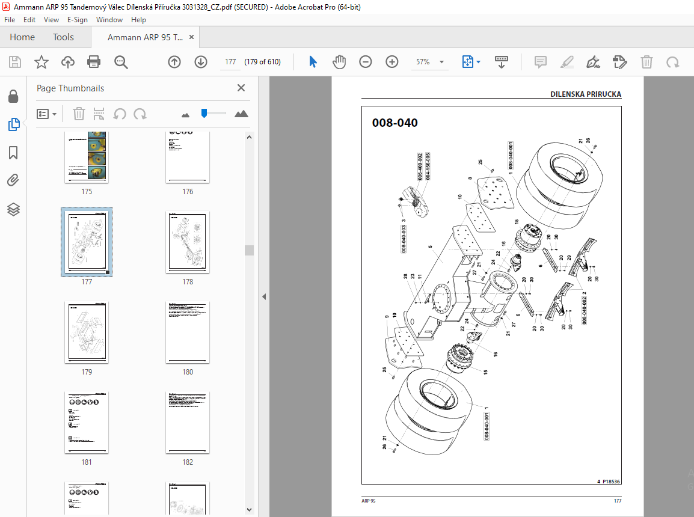Click the upload to cloud icon
Screen dimensions: 694x517
(x=68, y=62)
